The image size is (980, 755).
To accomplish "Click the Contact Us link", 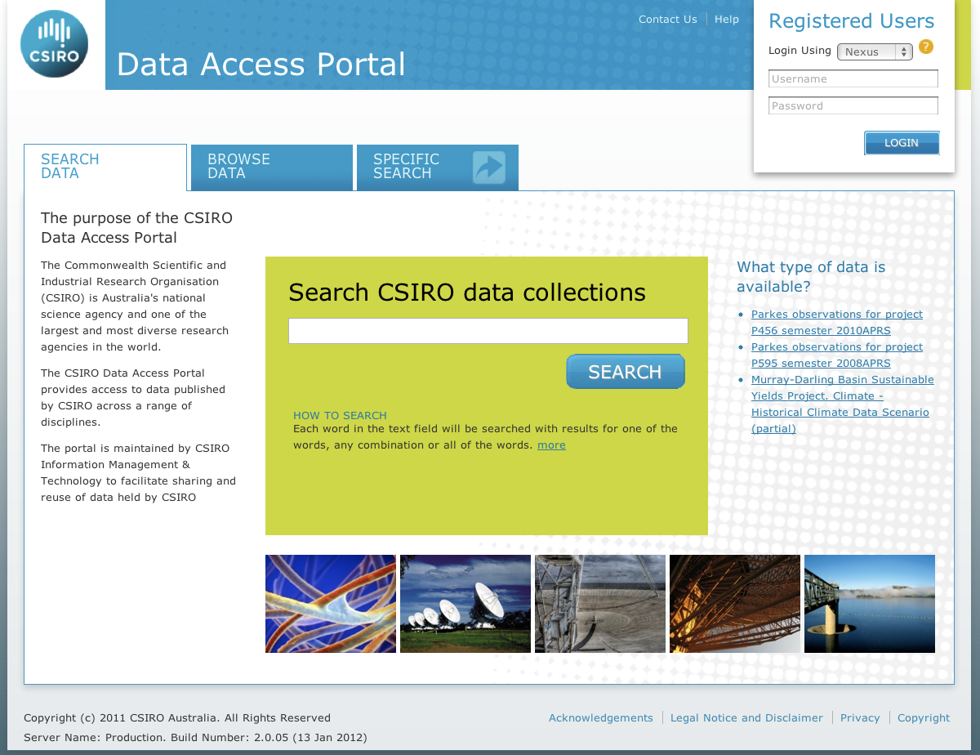I will pos(668,20).
